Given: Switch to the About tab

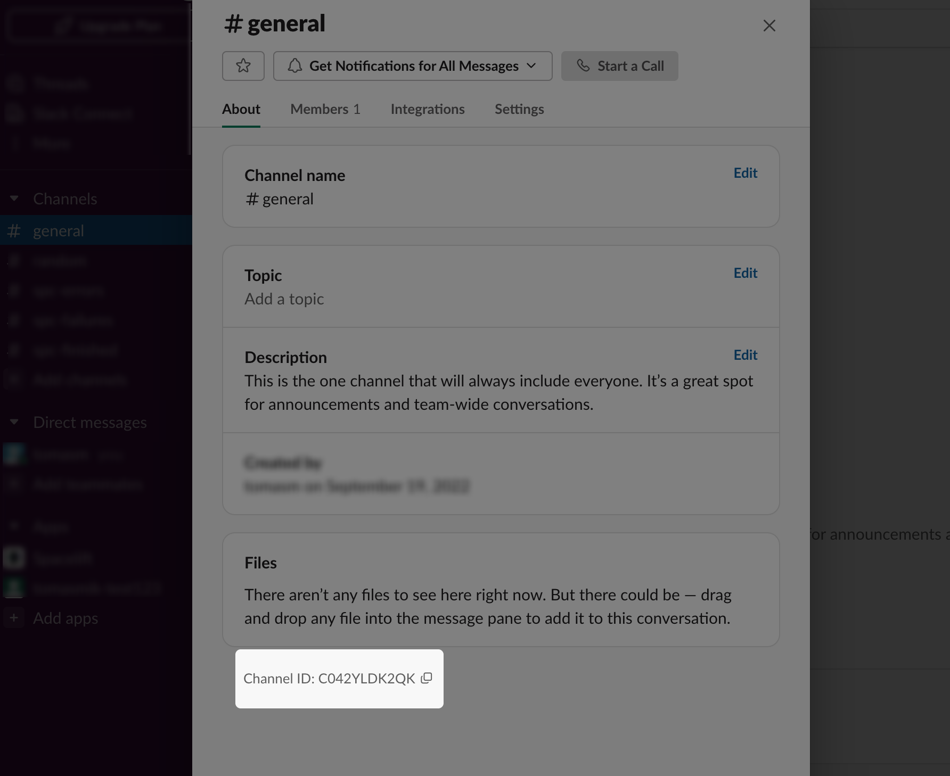Looking at the screenshot, I should 241,109.
